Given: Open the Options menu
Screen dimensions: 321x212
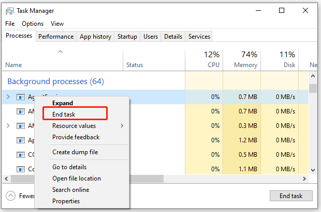Looking at the screenshot, I should pyautogui.click(x=33, y=24).
